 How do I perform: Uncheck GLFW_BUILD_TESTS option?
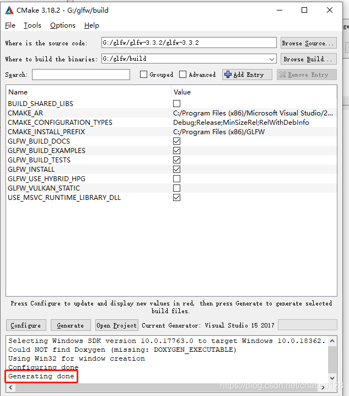177,160
